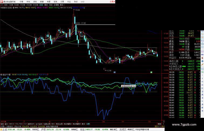
Task: Select 周线 weekly period
Action: click(x=46, y=5)
